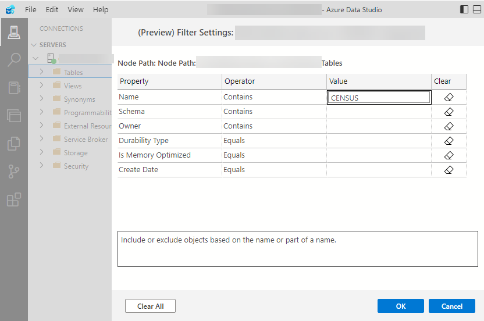
Task: Expand the Security folder
Action: click(x=42, y=165)
